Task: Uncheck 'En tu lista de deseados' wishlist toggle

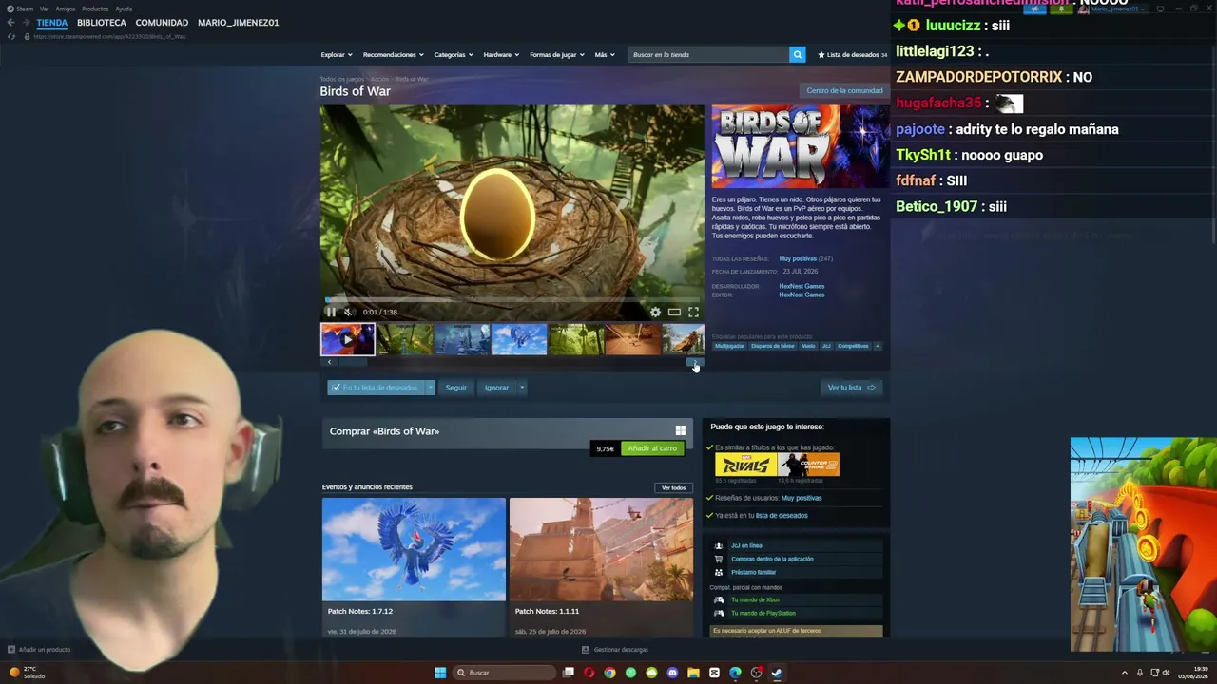Action: tap(377, 388)
